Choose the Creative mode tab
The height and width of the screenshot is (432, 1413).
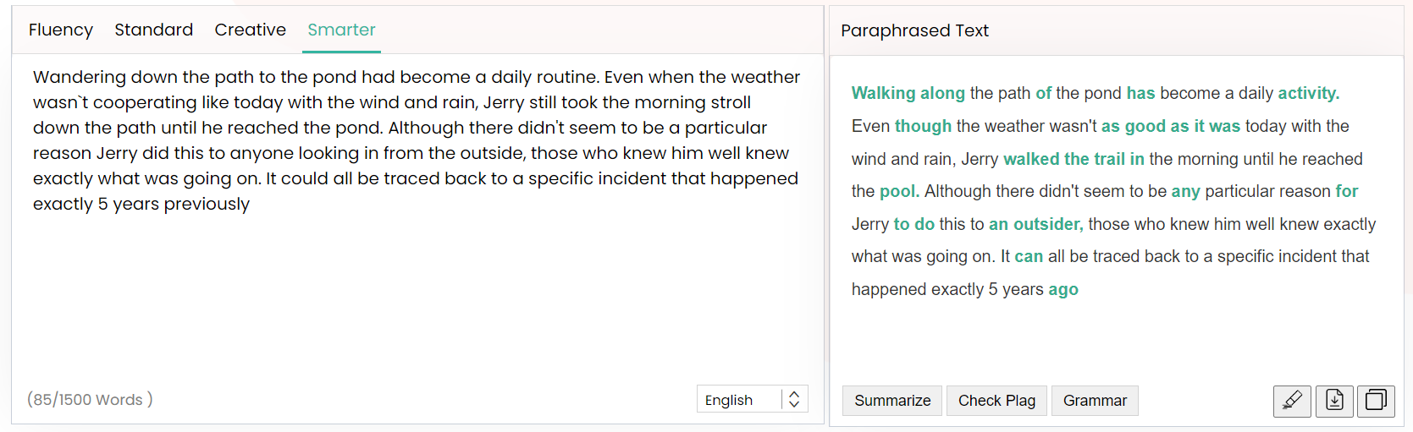(251, 30)
